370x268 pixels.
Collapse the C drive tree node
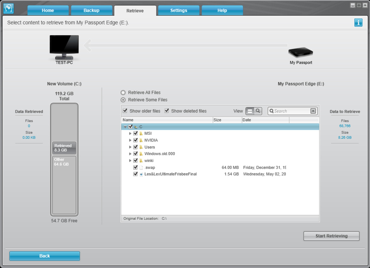coord(125,127)
